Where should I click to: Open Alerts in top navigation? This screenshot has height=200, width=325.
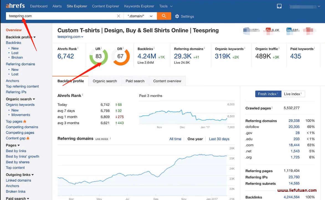(x=57, y=6)
